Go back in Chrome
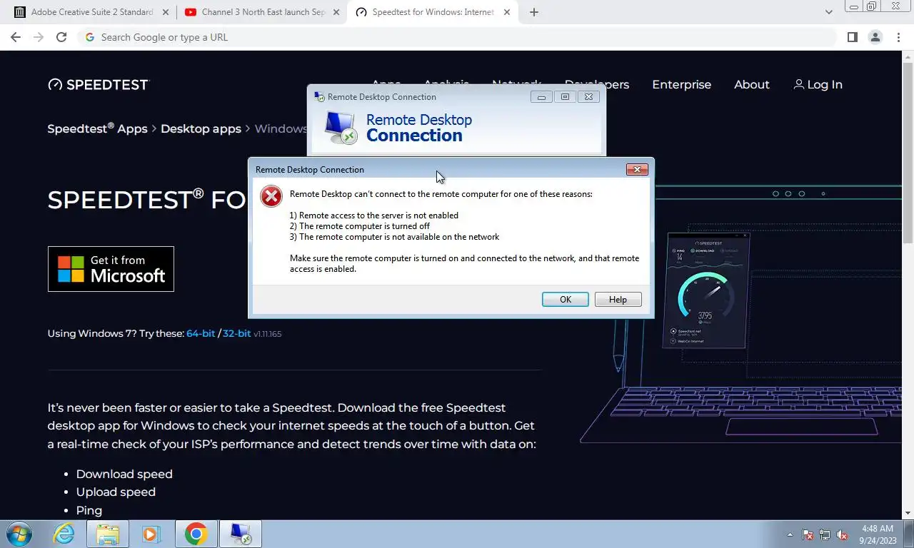The height and width of the screenshot is (548, 914). (x=16, y=37)
